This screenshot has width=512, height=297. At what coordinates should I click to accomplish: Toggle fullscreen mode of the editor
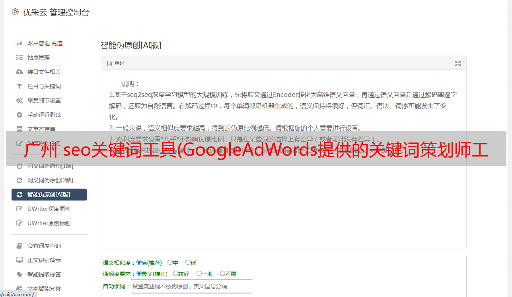click(457, 64)
